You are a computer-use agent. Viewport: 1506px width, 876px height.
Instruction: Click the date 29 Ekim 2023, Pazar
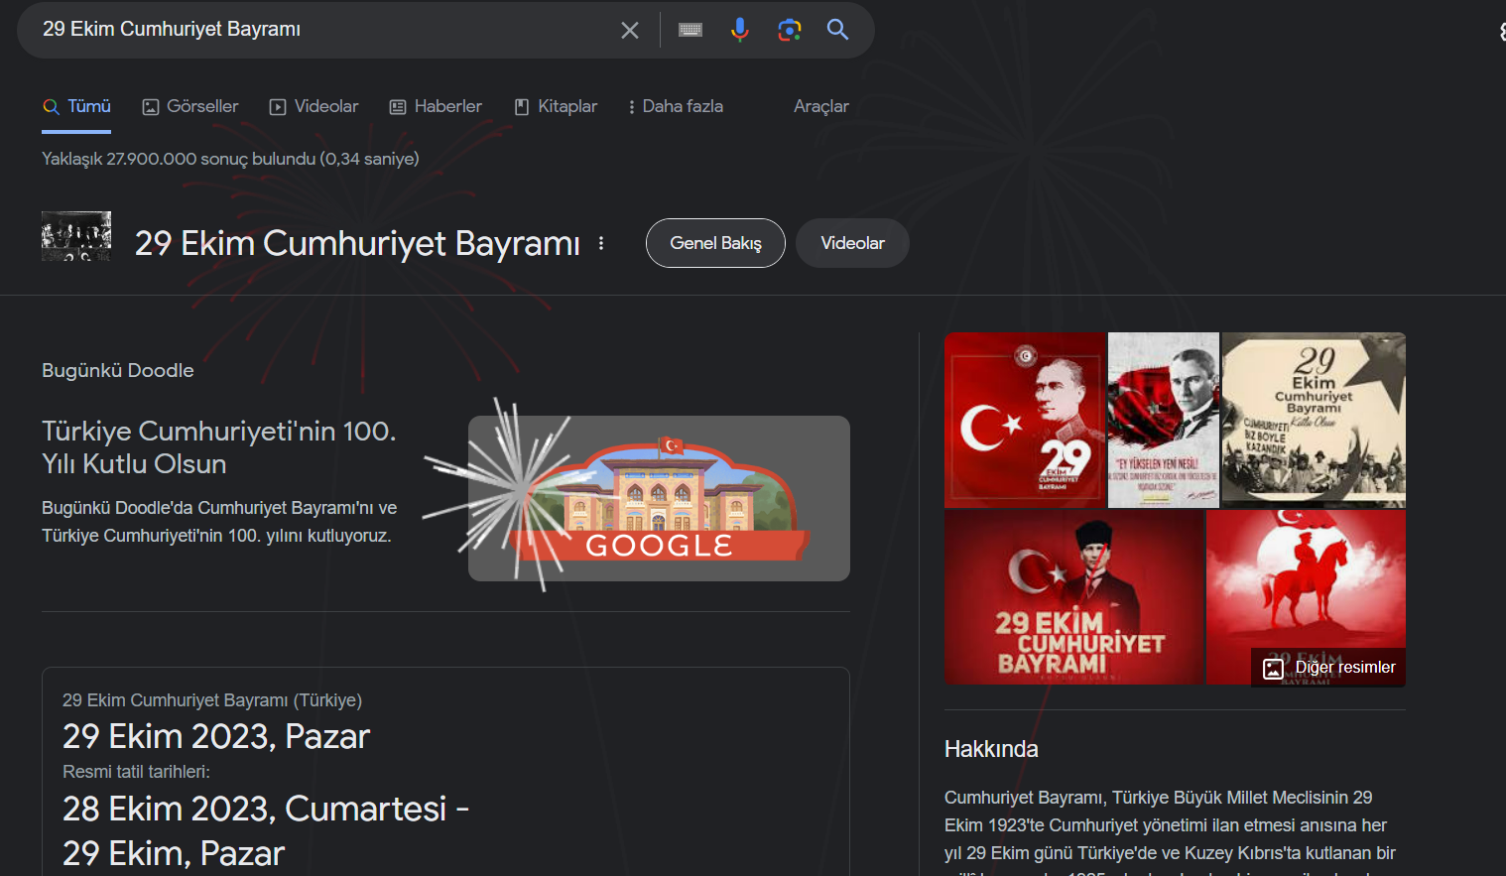point(216,736)
